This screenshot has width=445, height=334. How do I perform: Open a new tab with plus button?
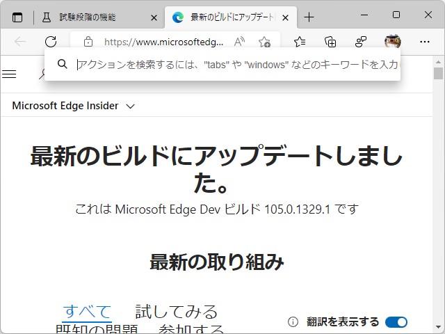coord(309,17)
